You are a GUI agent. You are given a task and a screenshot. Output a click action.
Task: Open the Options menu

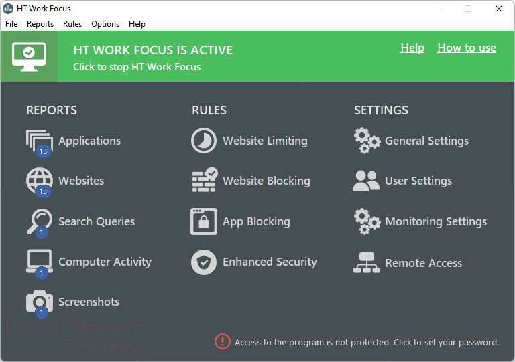point(105,24)
